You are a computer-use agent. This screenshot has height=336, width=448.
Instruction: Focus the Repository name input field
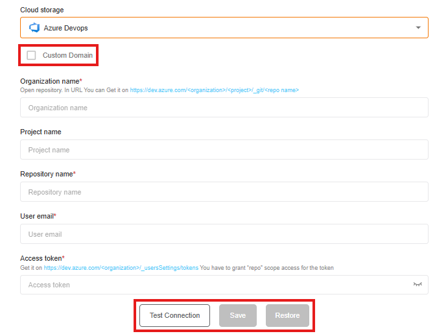(224, 192)
